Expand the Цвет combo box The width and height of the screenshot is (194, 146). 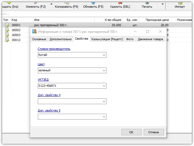click(104, 71)
